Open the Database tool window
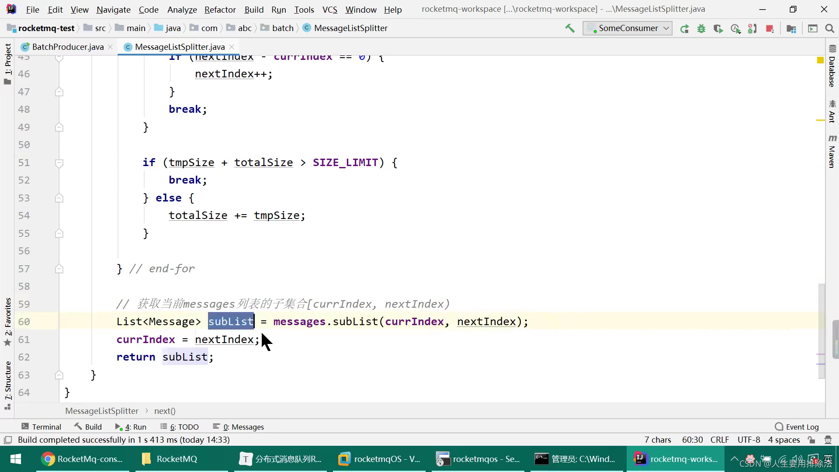 point(832,66)
